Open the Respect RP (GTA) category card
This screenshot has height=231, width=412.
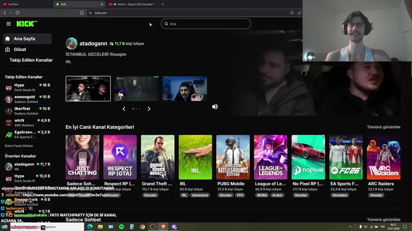(120, 157)
